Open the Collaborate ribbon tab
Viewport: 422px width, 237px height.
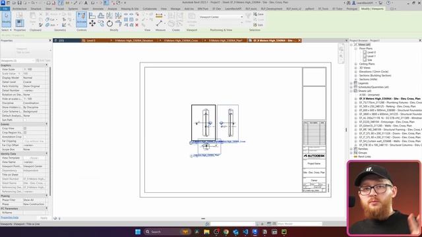coord(150,9)
